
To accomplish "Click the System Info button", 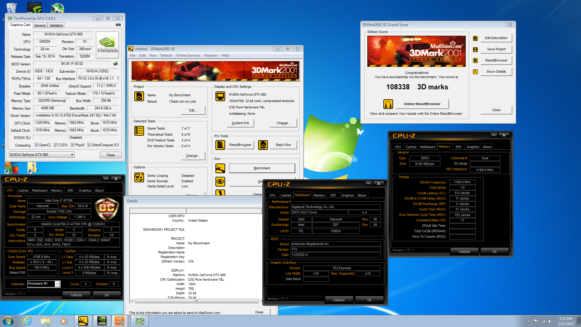I will tap(241, 123).
